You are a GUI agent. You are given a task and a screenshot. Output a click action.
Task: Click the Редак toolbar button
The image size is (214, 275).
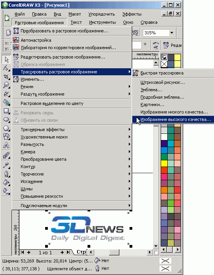172,45
